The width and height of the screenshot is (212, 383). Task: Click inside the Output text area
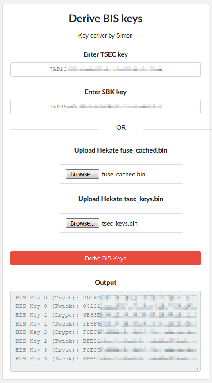click(105, 331)
